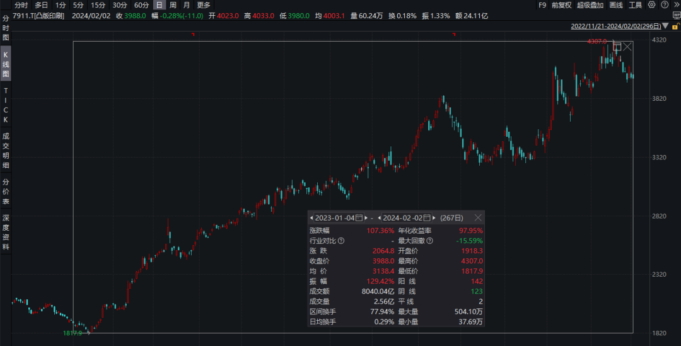Viewport: 681px width, 346px height.
Task: Toggle 前复权 price adjustment mode
Action: point(561,5)
